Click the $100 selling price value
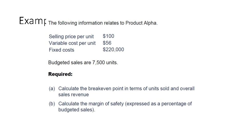The image size is (246, 138). (x=108, y=36)
